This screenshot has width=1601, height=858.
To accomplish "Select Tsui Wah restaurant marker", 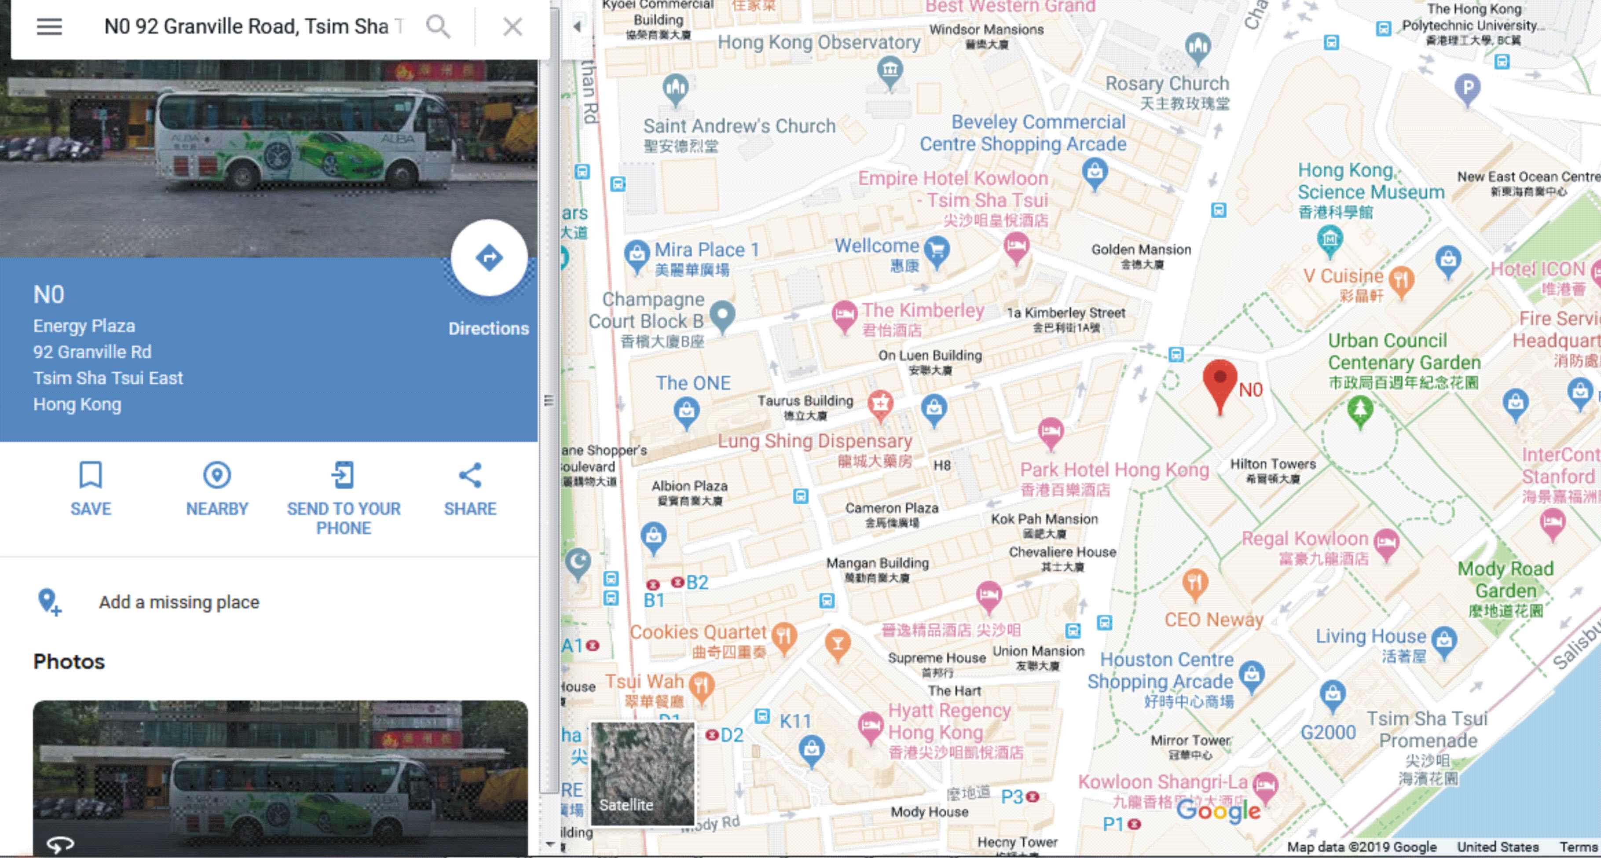I will (701, 688).
